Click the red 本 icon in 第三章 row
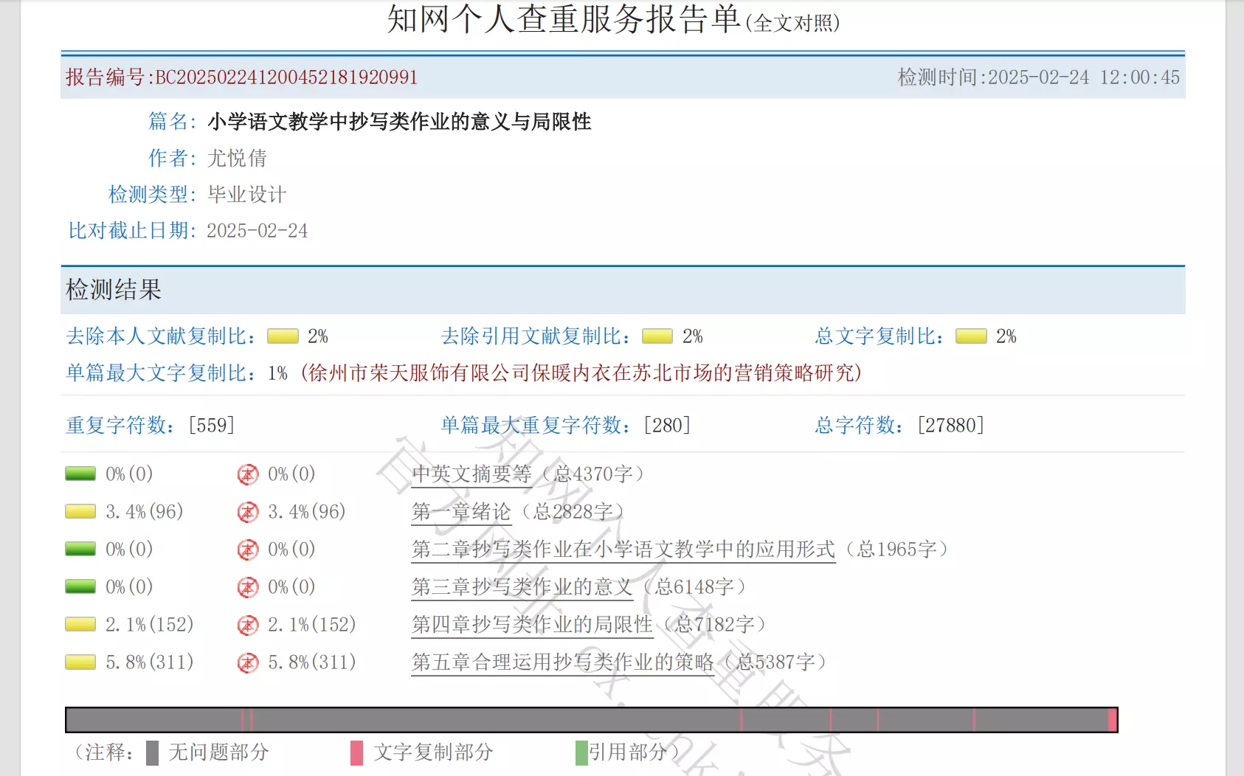The image size is (1244, 776). [248, 587]
